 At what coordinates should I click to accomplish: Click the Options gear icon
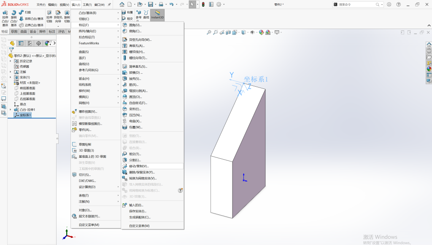pos(219,4)
